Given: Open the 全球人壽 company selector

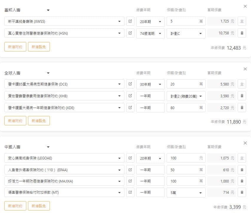Looking at the screenshot, I should click(48, 73).
